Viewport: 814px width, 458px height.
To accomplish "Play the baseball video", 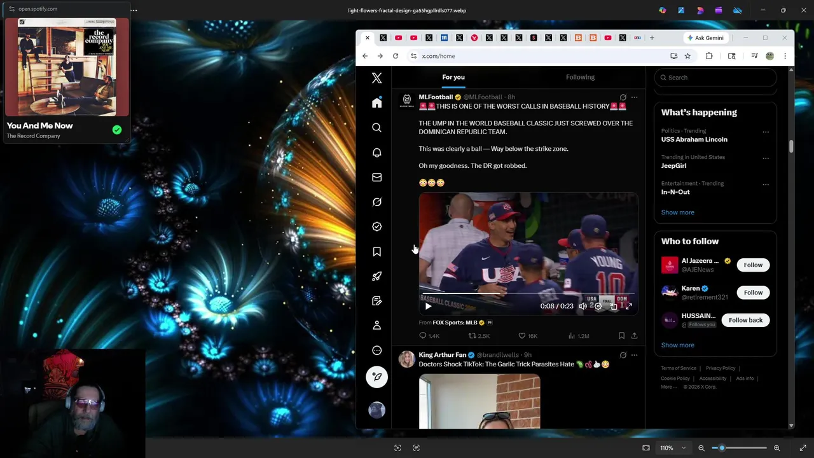I will [x=428, y=306].
